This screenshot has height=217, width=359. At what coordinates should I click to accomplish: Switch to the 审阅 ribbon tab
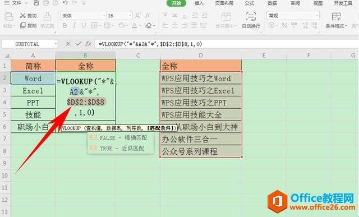[295, 3]
